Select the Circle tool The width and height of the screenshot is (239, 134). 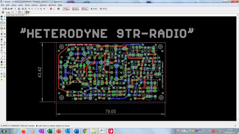click(x=2, y=60)
